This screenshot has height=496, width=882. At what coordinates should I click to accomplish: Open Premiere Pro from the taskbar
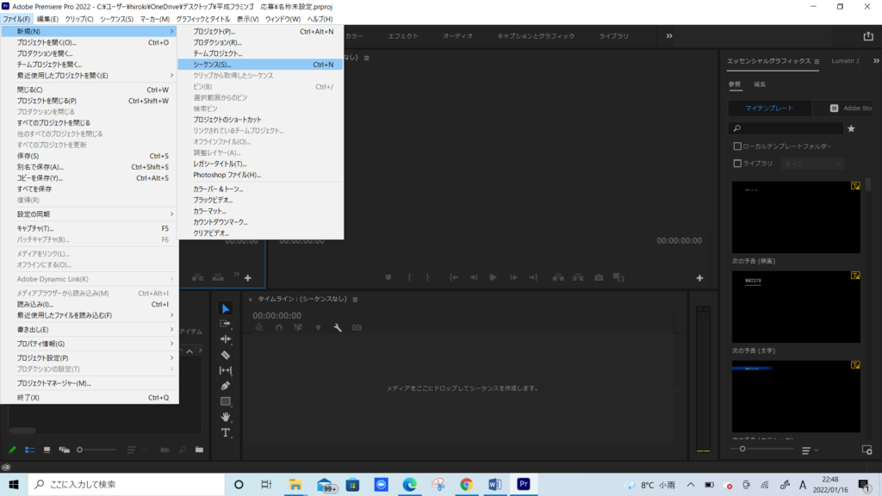click(523, 484)
